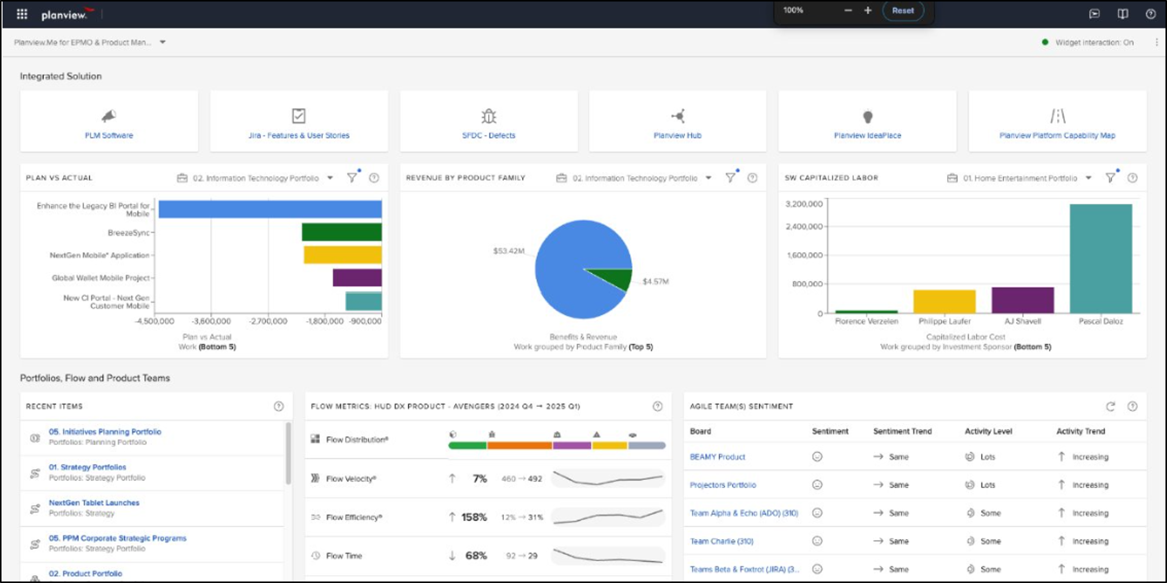Open 02. Product Portfolio recent item
This screenshot has height=583, width=1167.
(85, 574)
